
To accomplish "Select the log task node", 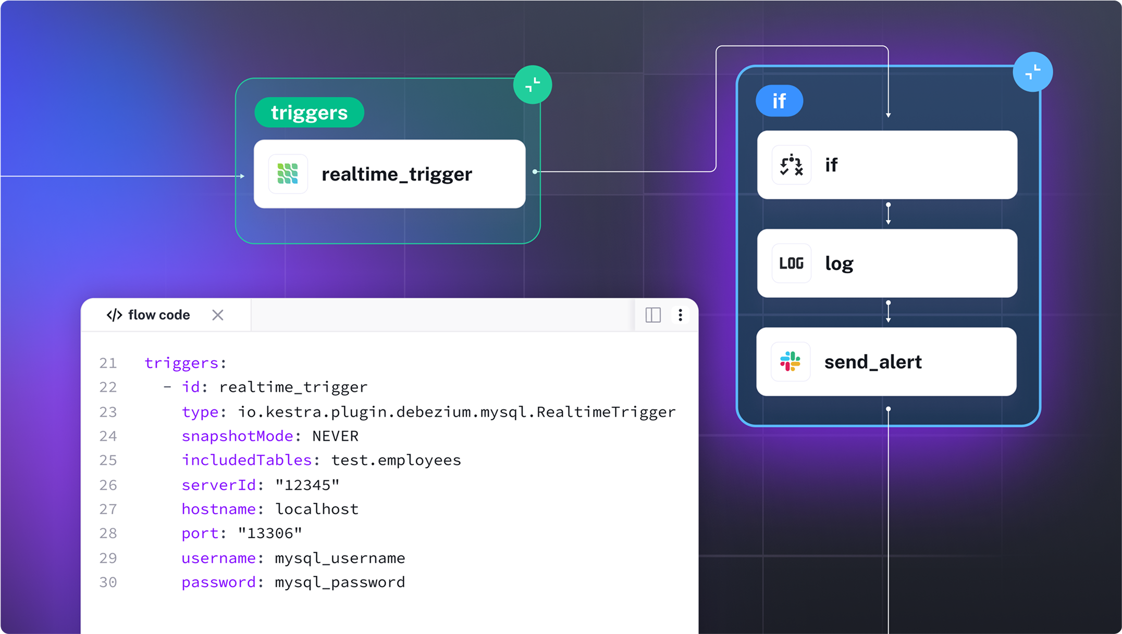I will (886, 263).
